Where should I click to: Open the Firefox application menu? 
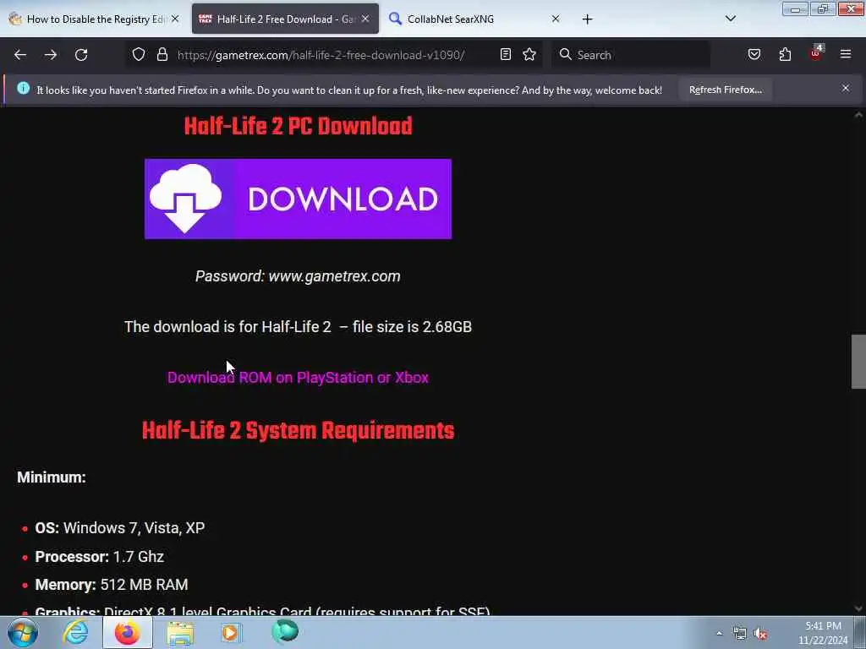[x=846, y=55]
